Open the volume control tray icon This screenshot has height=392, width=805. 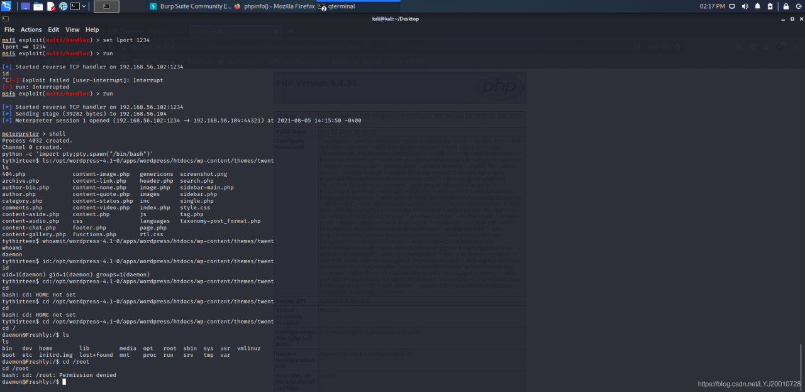745,6
